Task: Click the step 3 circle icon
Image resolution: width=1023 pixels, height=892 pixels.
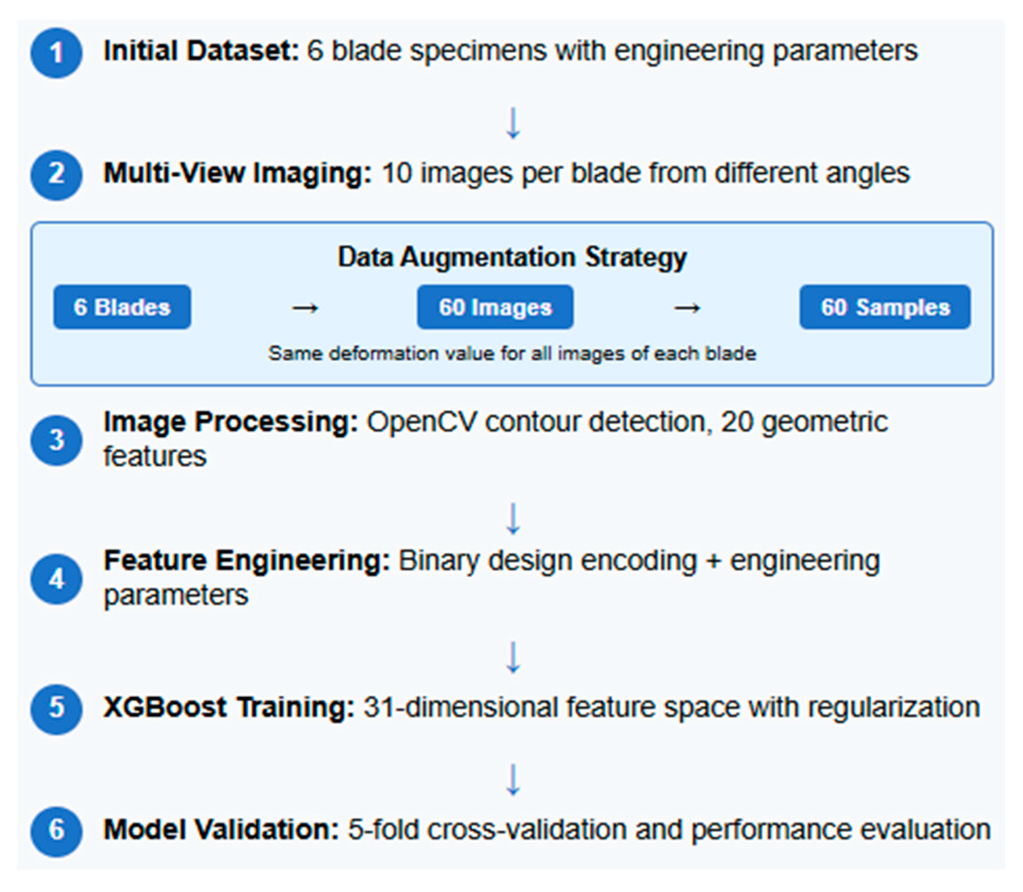Action: 56,440
